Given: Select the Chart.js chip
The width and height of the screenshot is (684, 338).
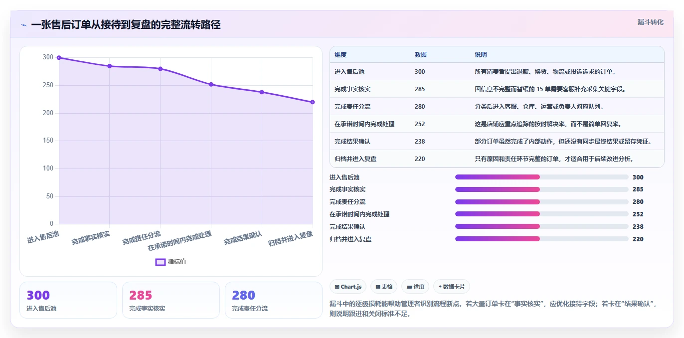Looking at the screenshot, I should (x=348, y=287).
